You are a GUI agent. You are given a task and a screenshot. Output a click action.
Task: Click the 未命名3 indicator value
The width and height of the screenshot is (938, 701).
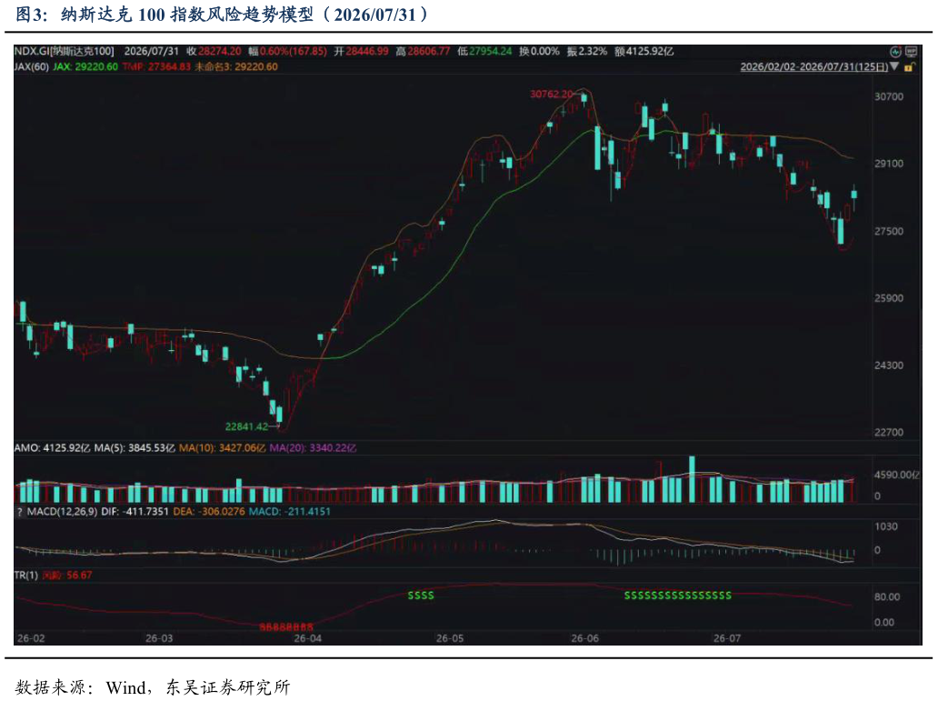pyautogui.click(x=236, y=66)
